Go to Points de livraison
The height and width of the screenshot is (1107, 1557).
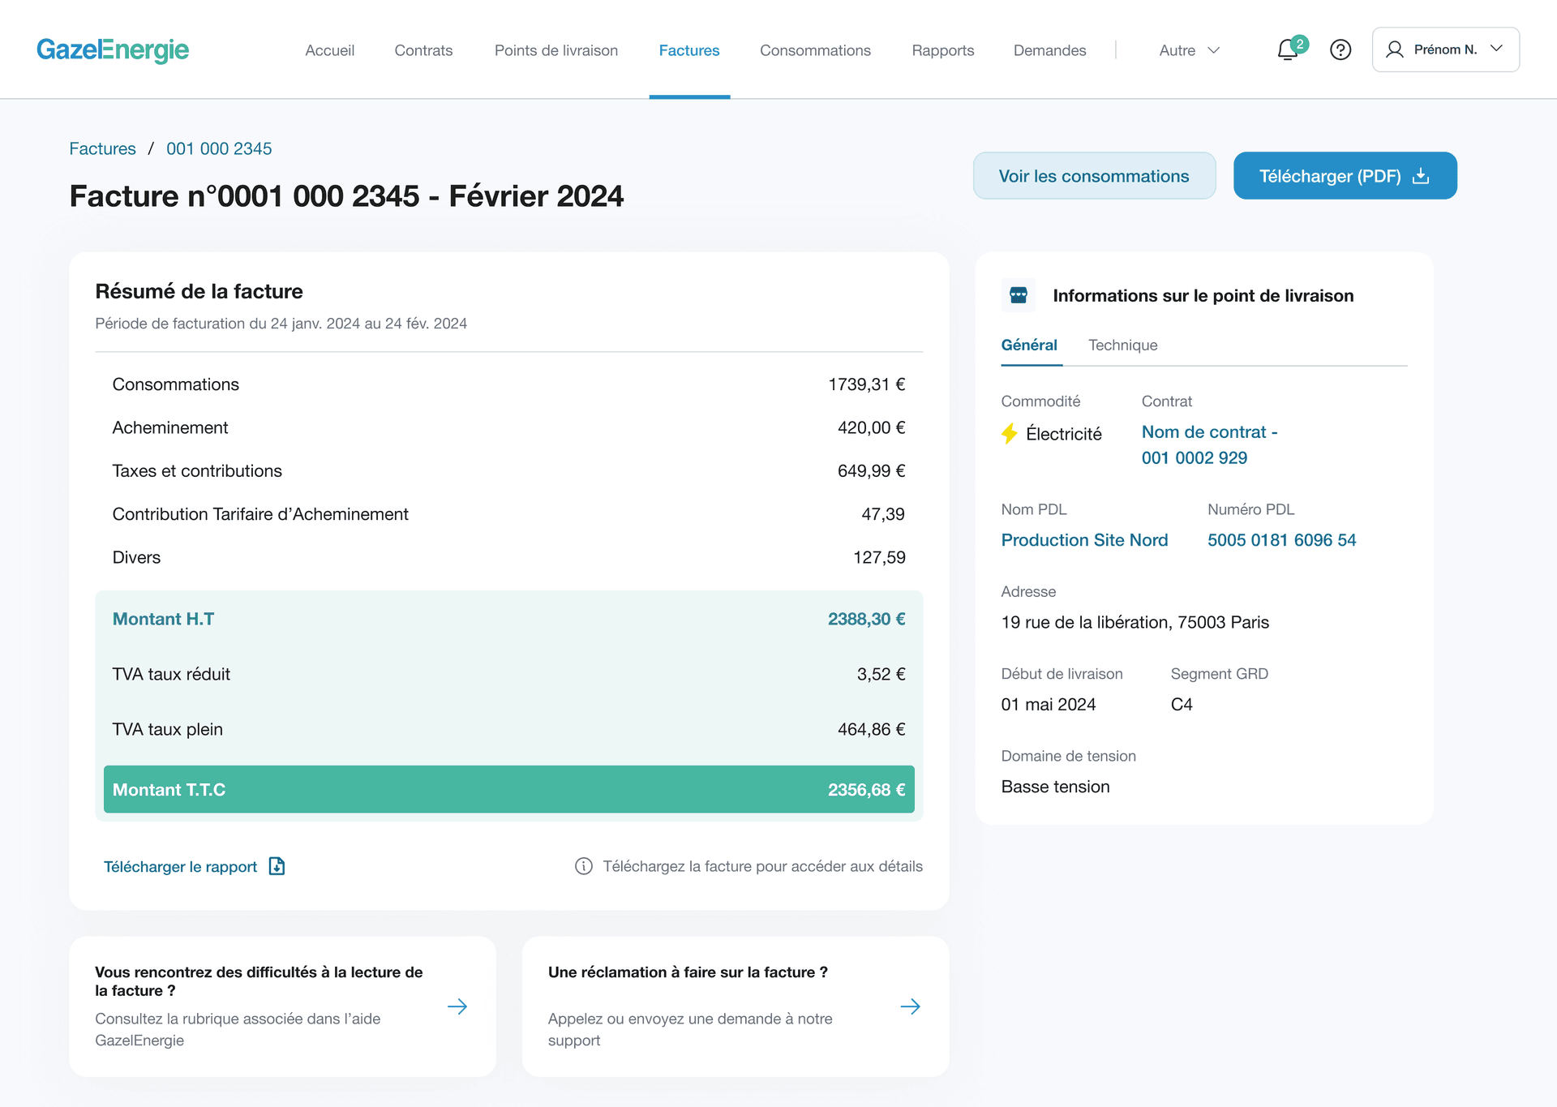pos(556,50)
